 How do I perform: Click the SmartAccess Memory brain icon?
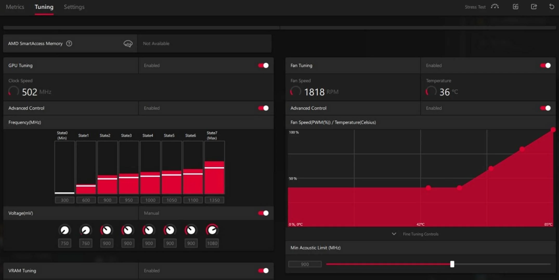[128, 44]
